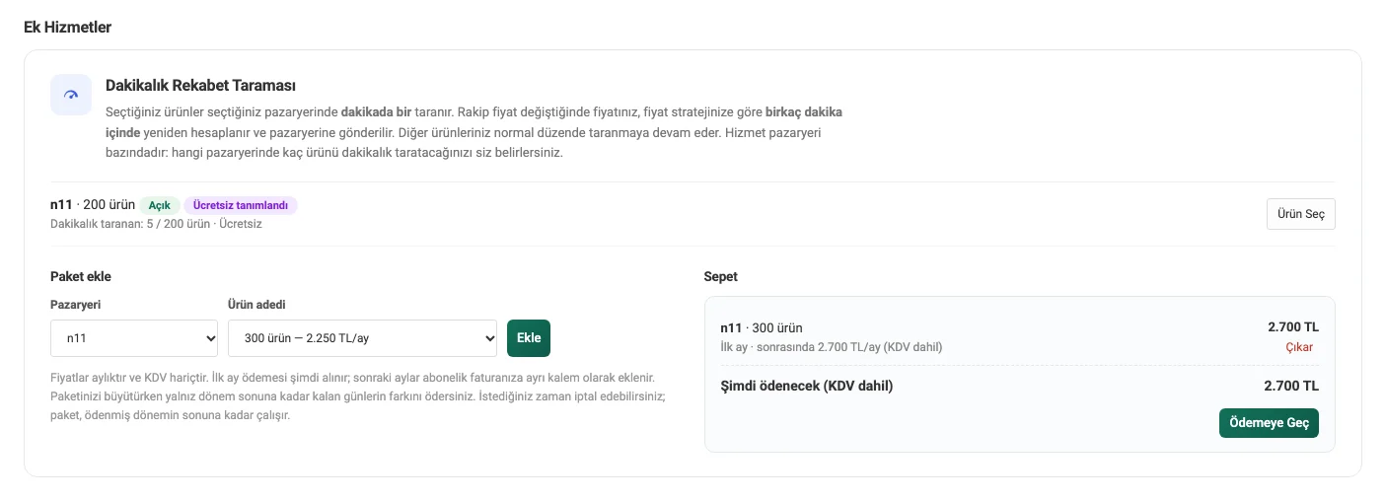The image size is (1386, 501).
Task: Click the 'n11 · 200 ürün' row label
Action: [x=93, y=205]
